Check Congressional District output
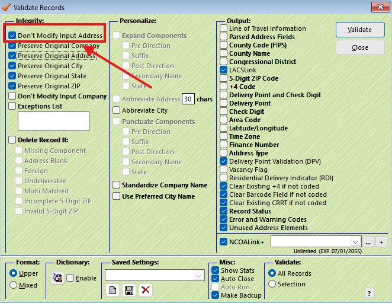 pyautogui.click(x=223, y=61)
